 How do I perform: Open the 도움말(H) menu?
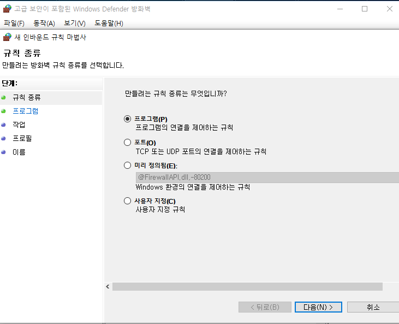click(109, 23)
